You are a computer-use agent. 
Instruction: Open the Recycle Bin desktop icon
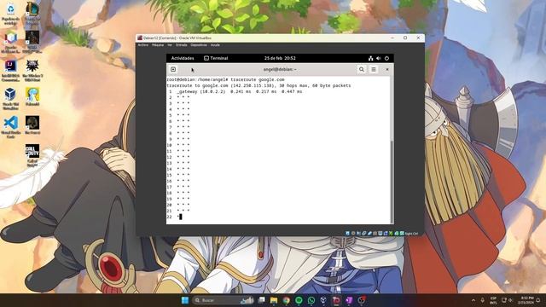[x=11, y=14]
